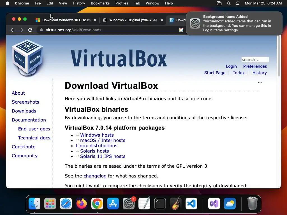Open the Bookmarks menu
The height and width of the screenshot is (215, 287).
coord(100,3)
